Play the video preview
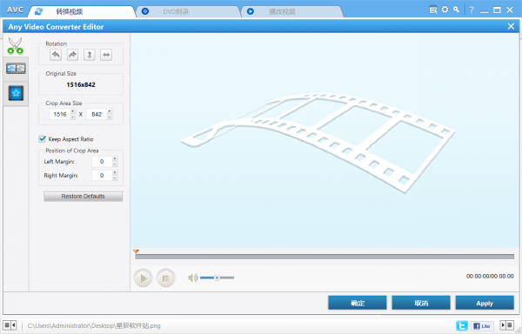Viewport: 522px width, 334px height. click(x=144, y=278)
